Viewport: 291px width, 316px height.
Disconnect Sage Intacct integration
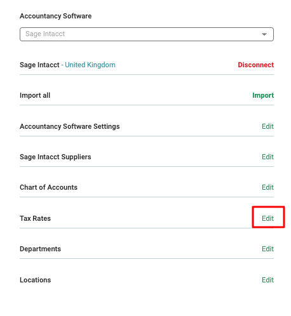pos(255,65)
